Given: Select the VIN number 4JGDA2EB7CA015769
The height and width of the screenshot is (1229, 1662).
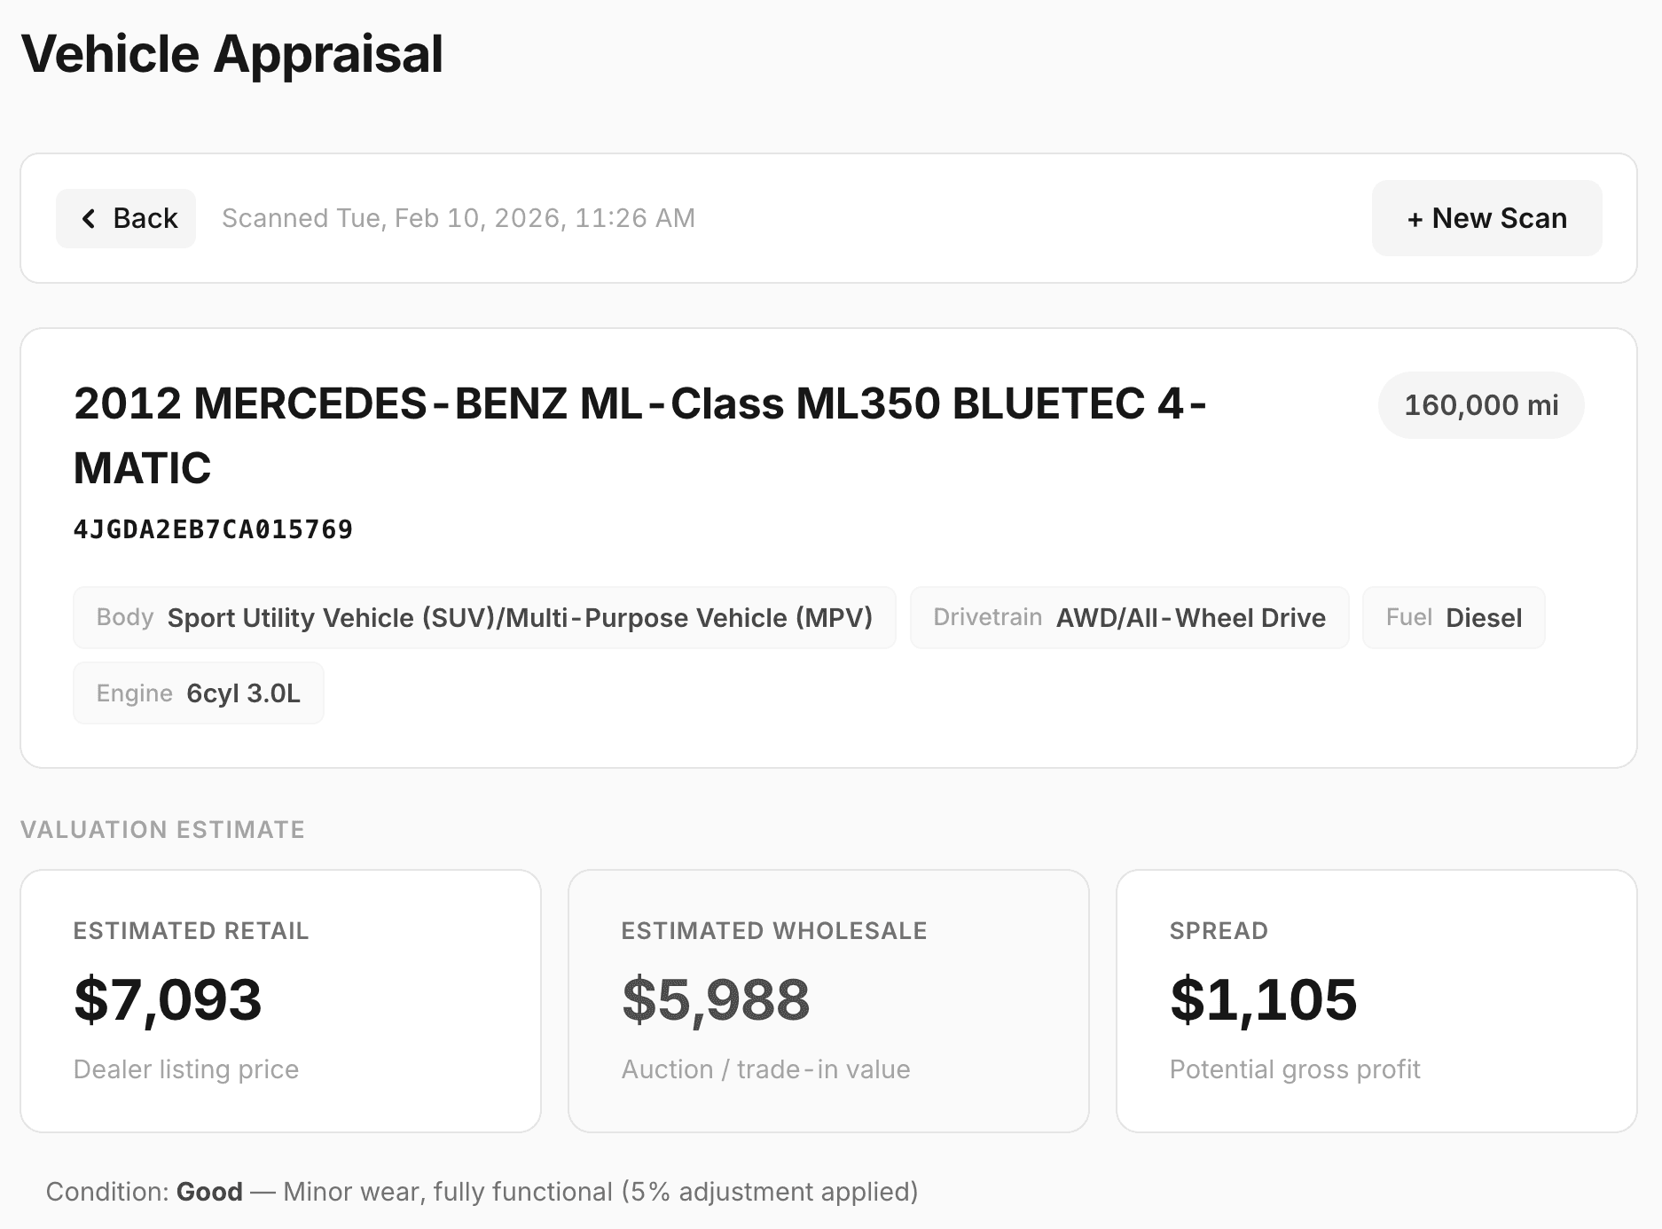Looking at the screenshot, I should pyautogui.click(x=213, y=529).
